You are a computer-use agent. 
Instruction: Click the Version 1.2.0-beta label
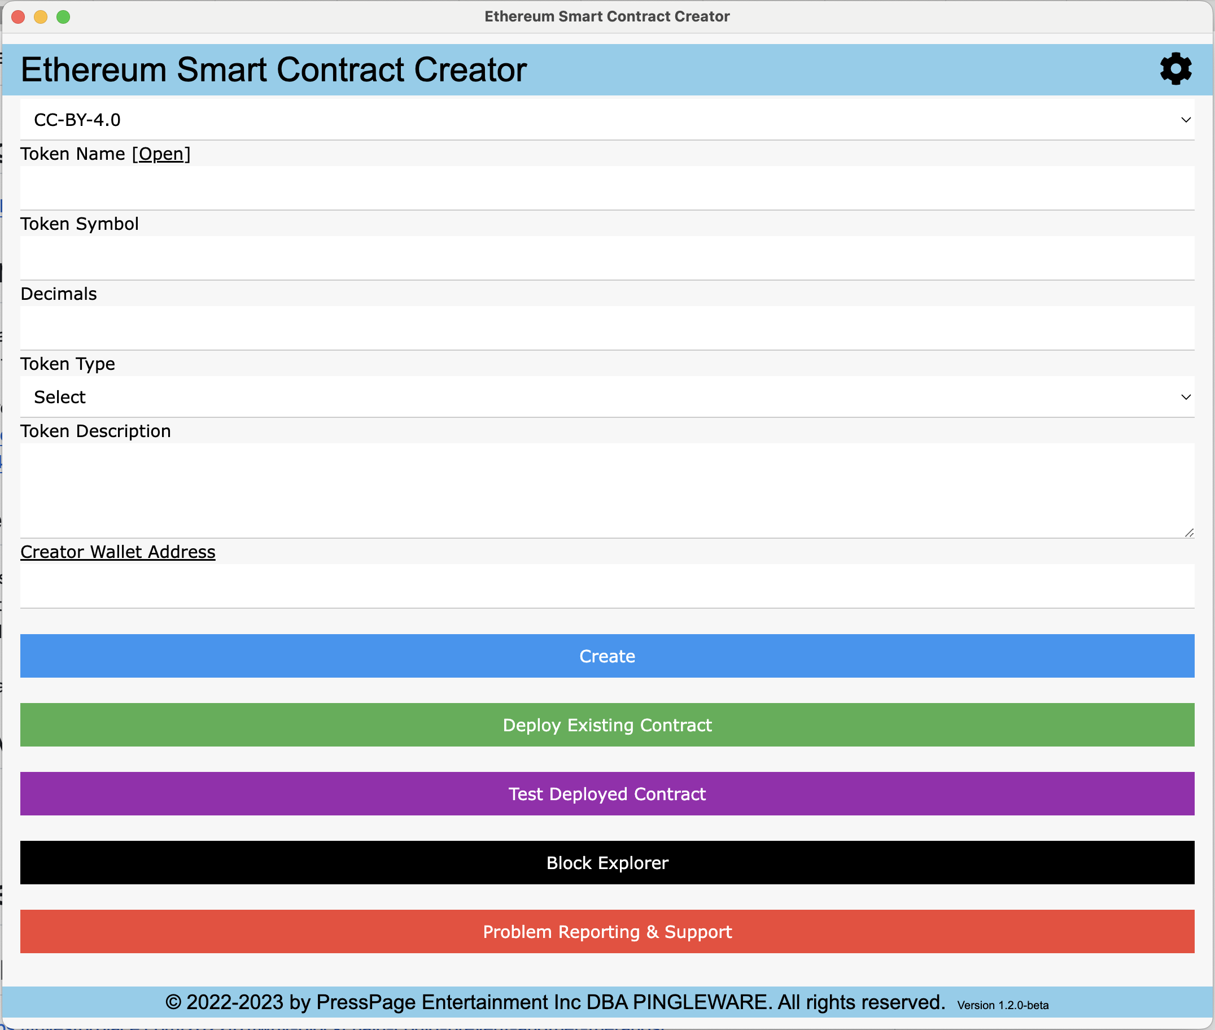tap(1003, 1005)
